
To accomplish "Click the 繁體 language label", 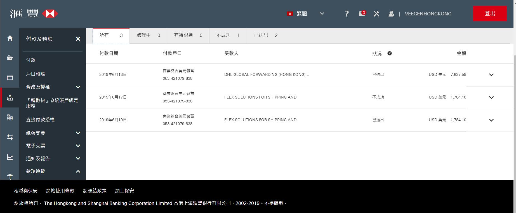I will point(302,13).
